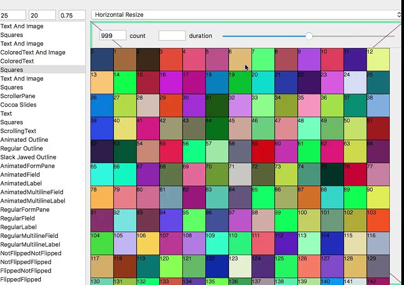
Task: Click the field containing 25
Action: tap(13, 15)
